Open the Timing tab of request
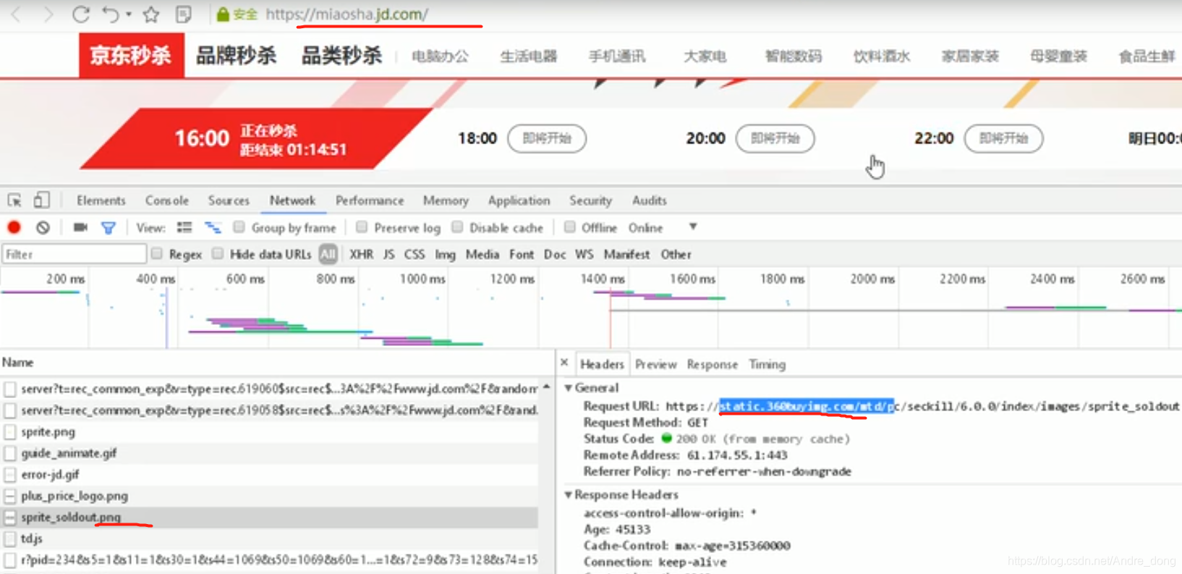This screenshot has height=574, width=1182. click(x=767, y=364)
